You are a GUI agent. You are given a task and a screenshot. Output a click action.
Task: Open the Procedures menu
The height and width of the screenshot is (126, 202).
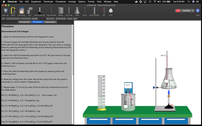coord(61,2)
